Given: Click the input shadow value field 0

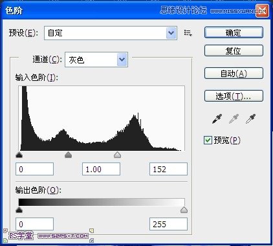Looking at the screenshot, I should [x=34, y=169].
